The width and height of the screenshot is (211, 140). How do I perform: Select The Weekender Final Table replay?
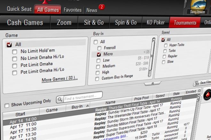pos(127,114)
